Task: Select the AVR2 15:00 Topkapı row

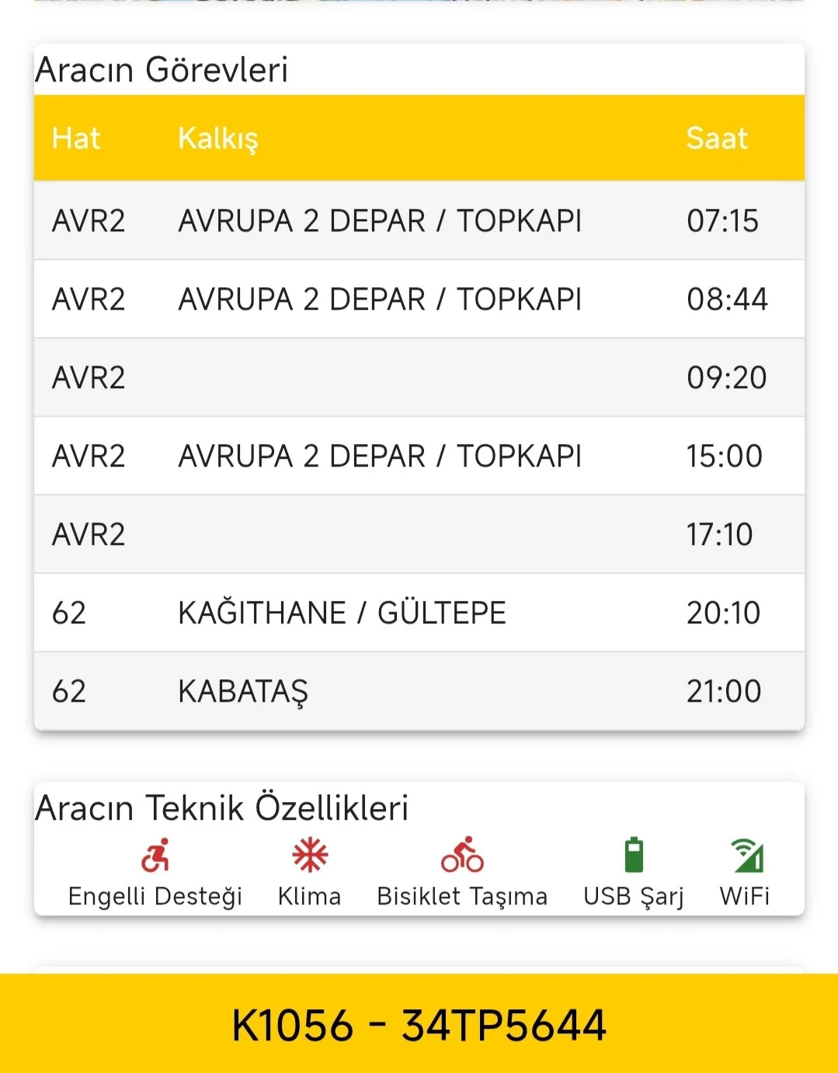Action: pos(419,456)
